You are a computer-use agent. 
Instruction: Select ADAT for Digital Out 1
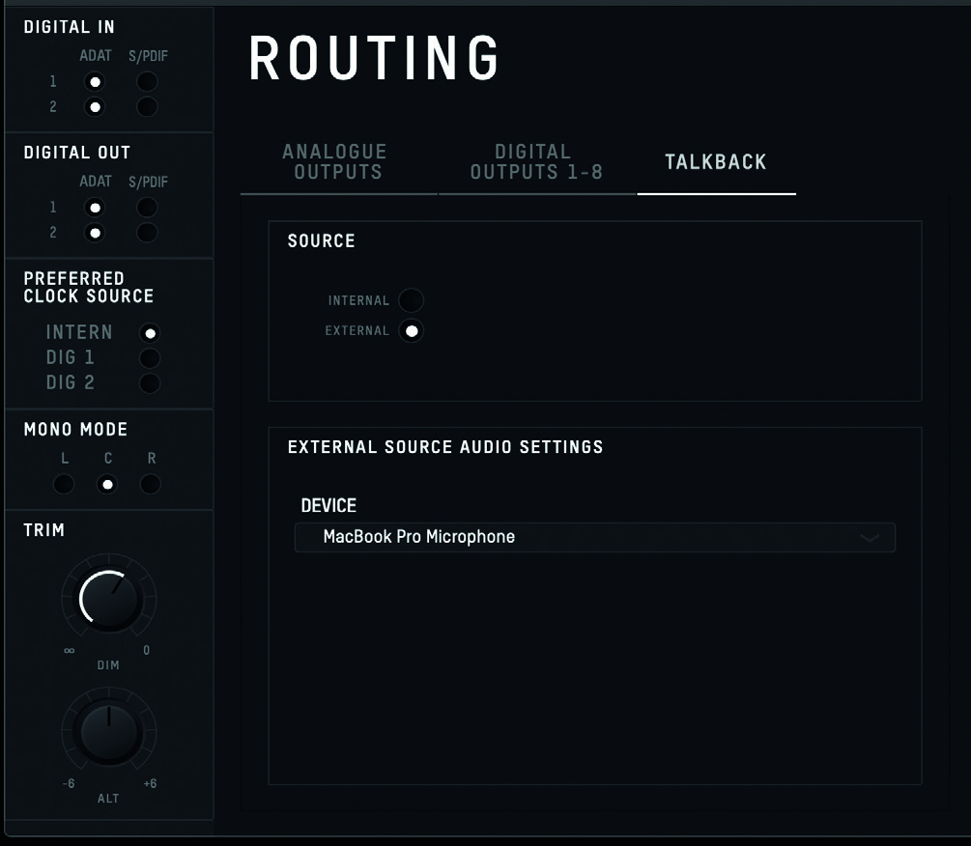[95, 208]
